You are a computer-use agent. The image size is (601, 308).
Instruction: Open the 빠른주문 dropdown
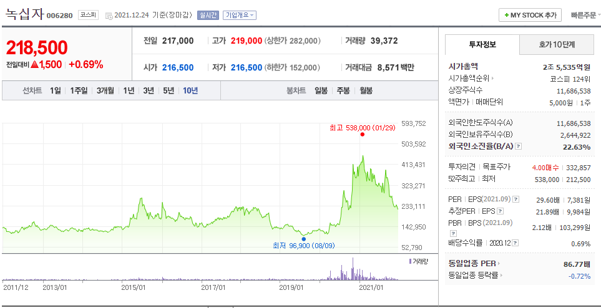tap(585, 16)
